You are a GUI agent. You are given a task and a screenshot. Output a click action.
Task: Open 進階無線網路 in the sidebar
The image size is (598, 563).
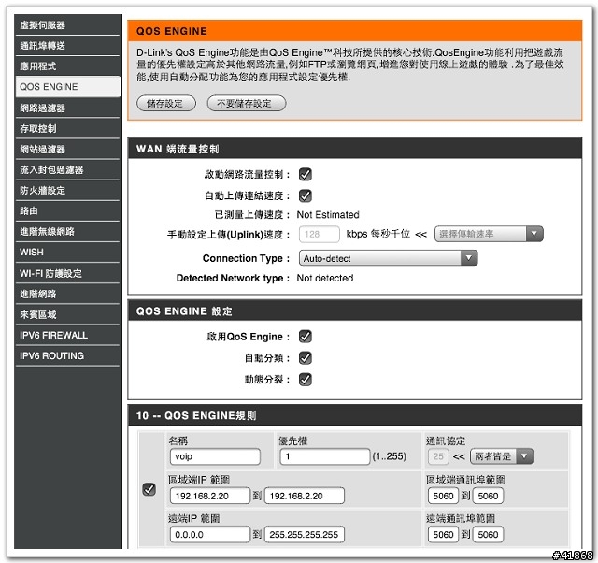(x=67, y=232)
